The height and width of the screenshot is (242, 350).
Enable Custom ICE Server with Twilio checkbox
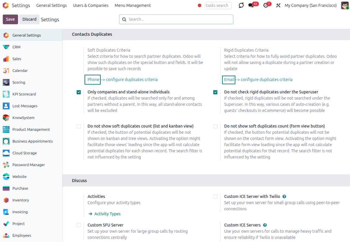click(x=215, y=196)
